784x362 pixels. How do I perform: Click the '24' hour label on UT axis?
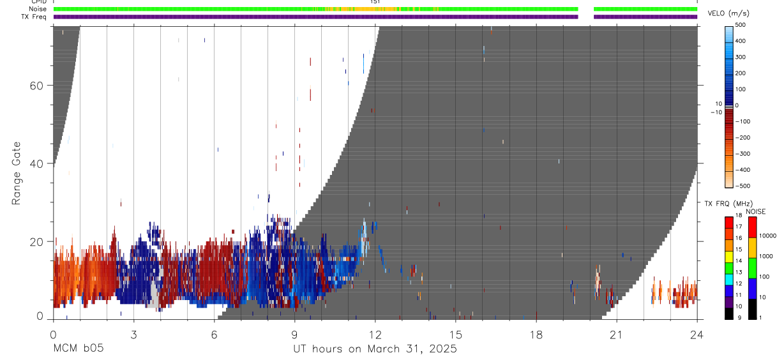coord(697,335)
